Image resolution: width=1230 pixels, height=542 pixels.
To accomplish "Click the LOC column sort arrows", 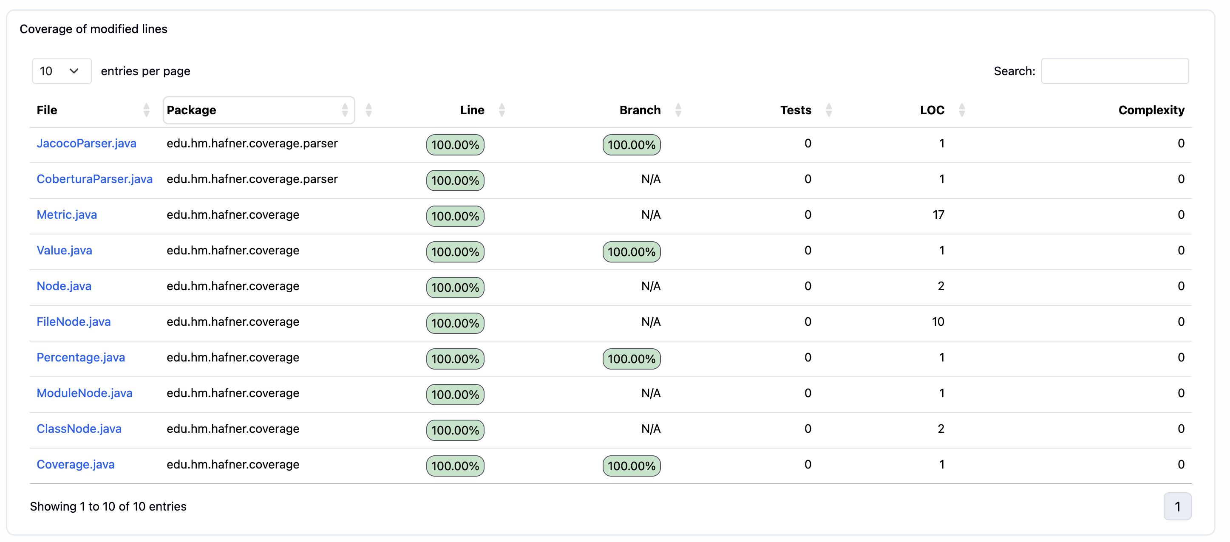I will (962, 110).
